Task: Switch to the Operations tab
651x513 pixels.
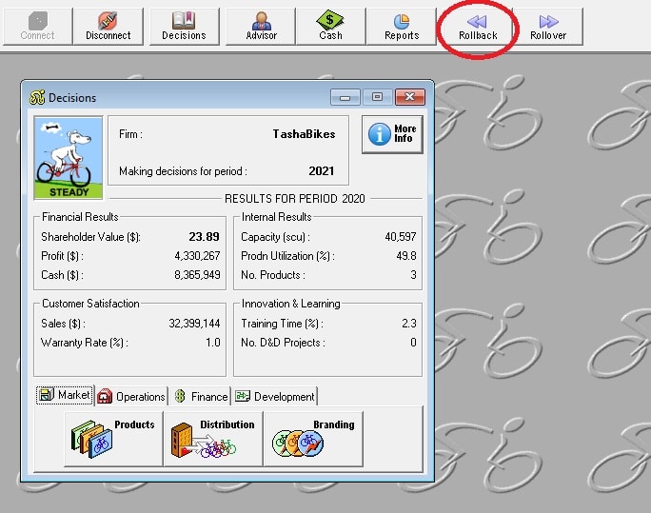Action: [x=131, y=396]
